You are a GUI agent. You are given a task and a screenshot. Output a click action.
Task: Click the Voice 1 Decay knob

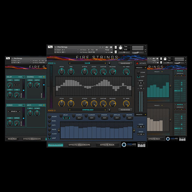point(94,72)
